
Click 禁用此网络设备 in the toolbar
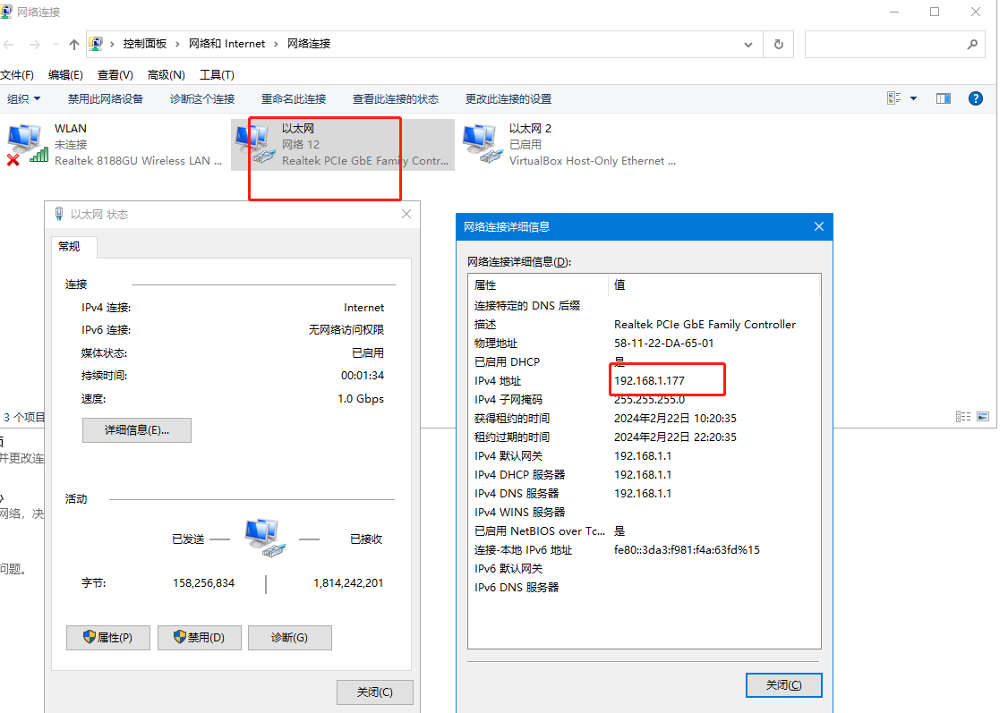[106, 98]
